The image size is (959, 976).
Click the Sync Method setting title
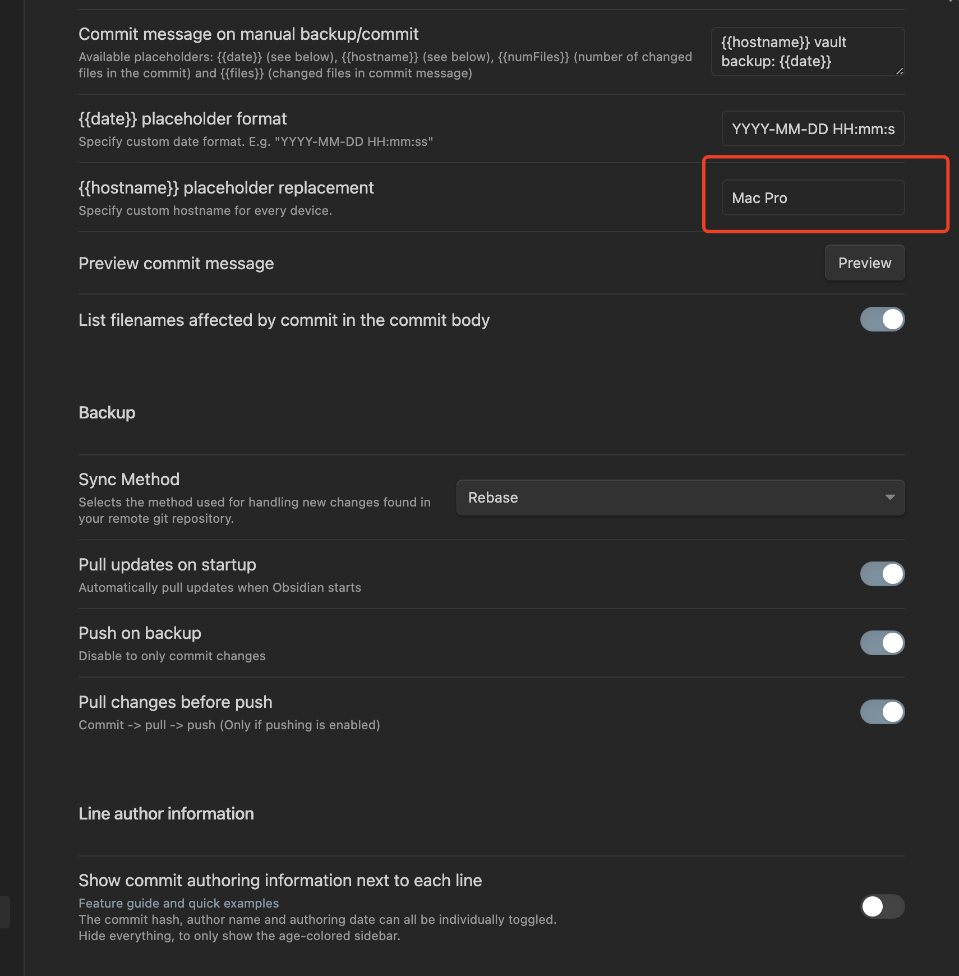point(129,480)
